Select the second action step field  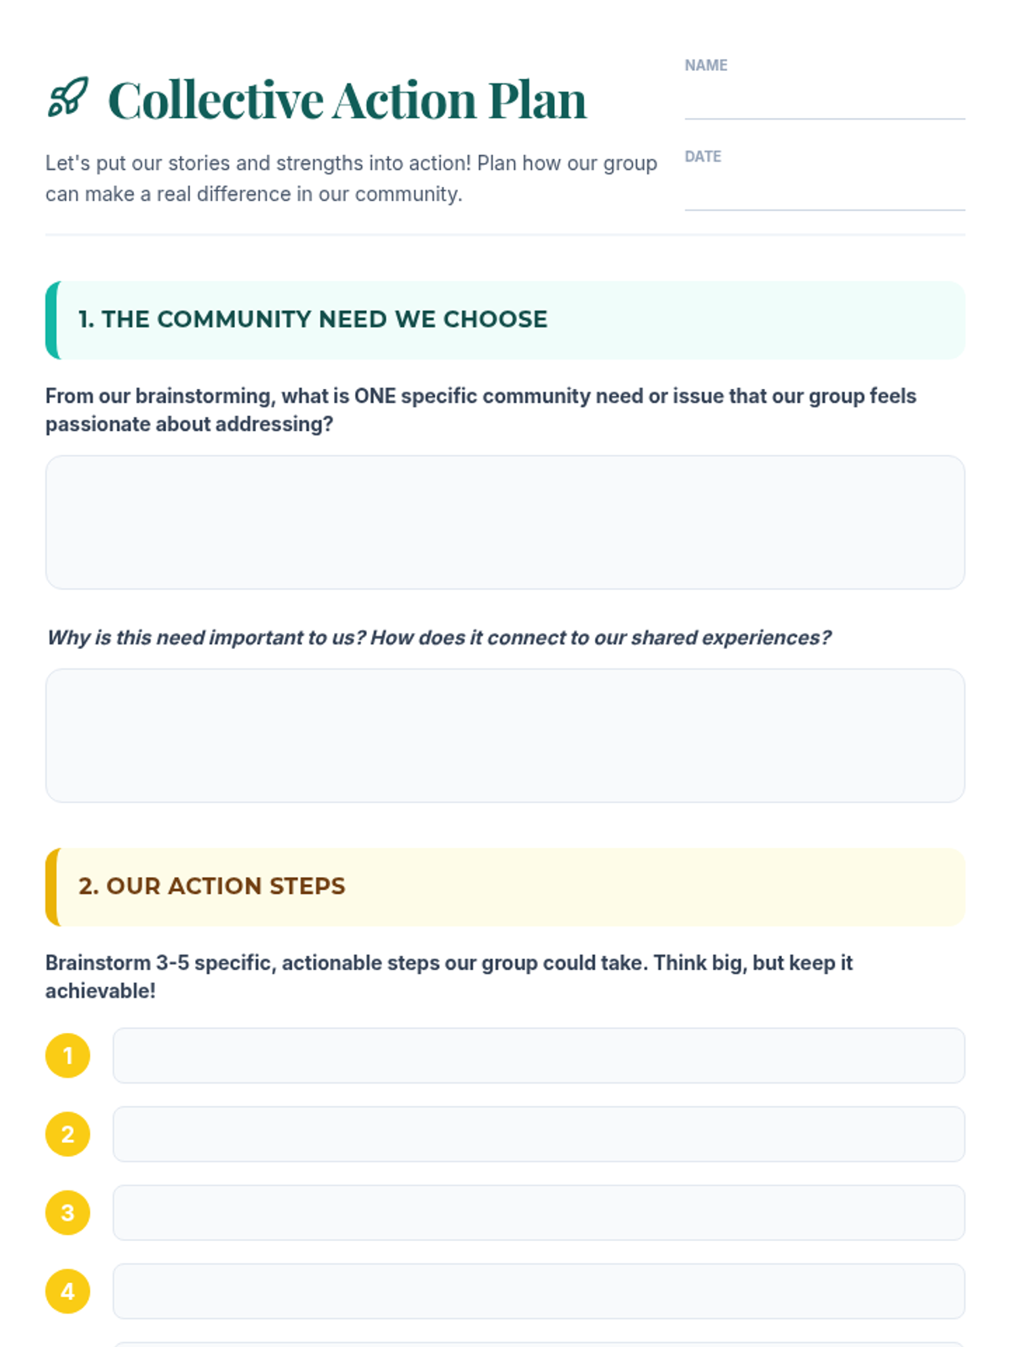539,1134
